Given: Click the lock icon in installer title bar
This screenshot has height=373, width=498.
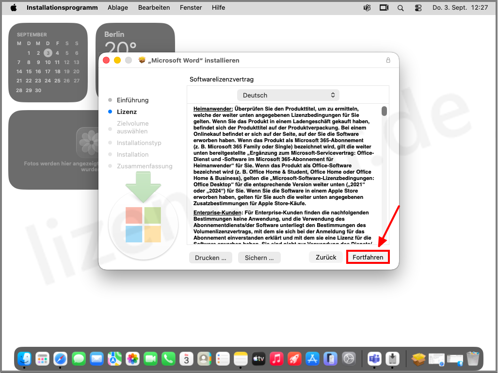Looking at the screenshot, I should click(388, 60).
